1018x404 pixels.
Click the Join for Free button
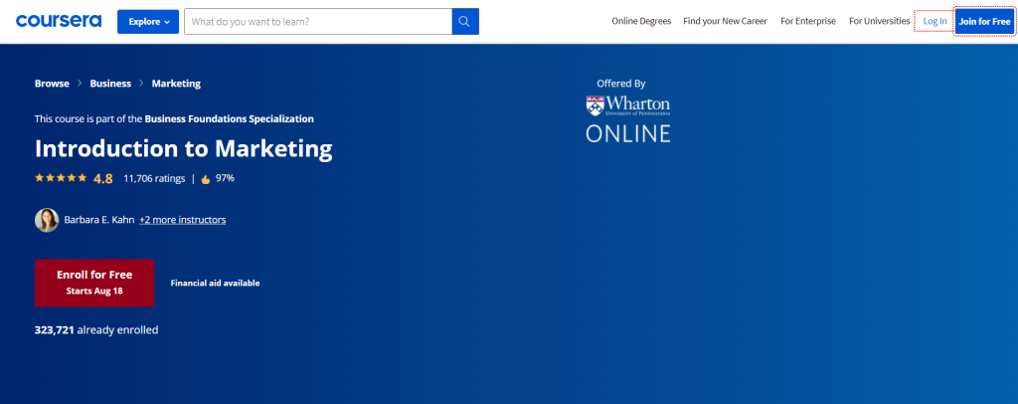point(985,22)
